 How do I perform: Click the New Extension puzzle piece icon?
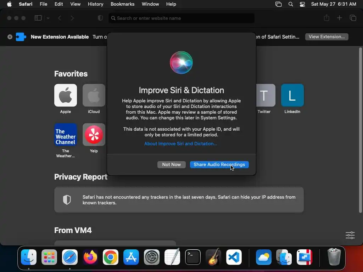(21, 37)
